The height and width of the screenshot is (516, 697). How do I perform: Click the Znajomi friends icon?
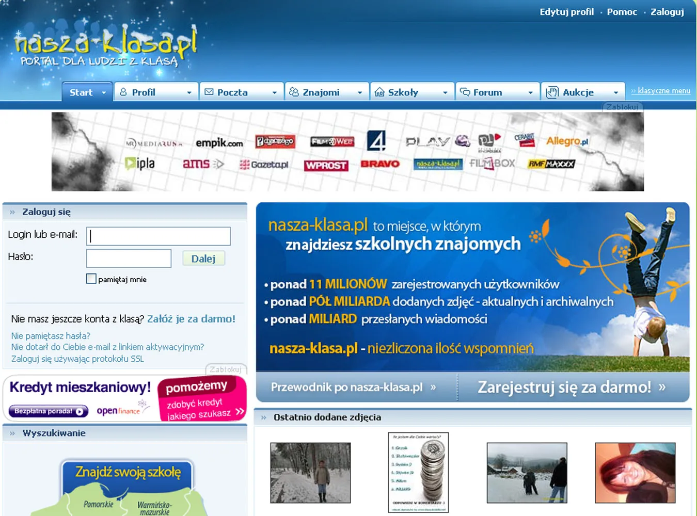pyautogui.click(x=294, y=91)
